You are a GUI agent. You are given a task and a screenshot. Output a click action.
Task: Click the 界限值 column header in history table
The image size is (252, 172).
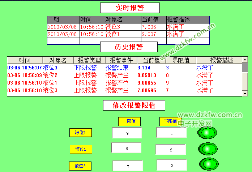coord(180,60)
